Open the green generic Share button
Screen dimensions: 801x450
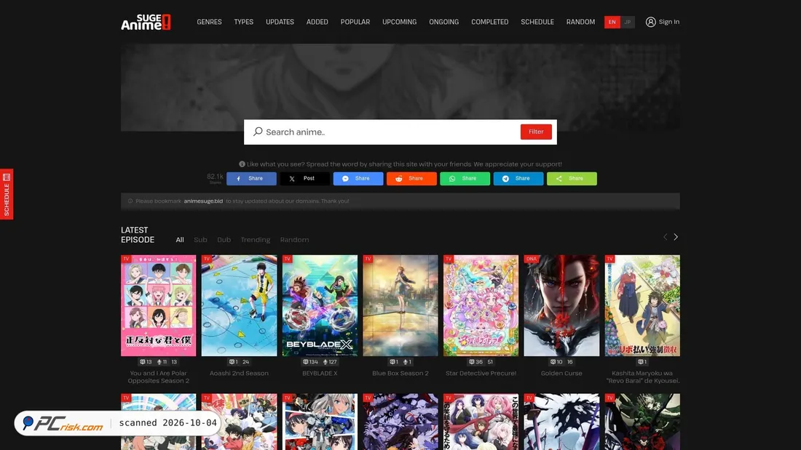click(x=572, y=179)
